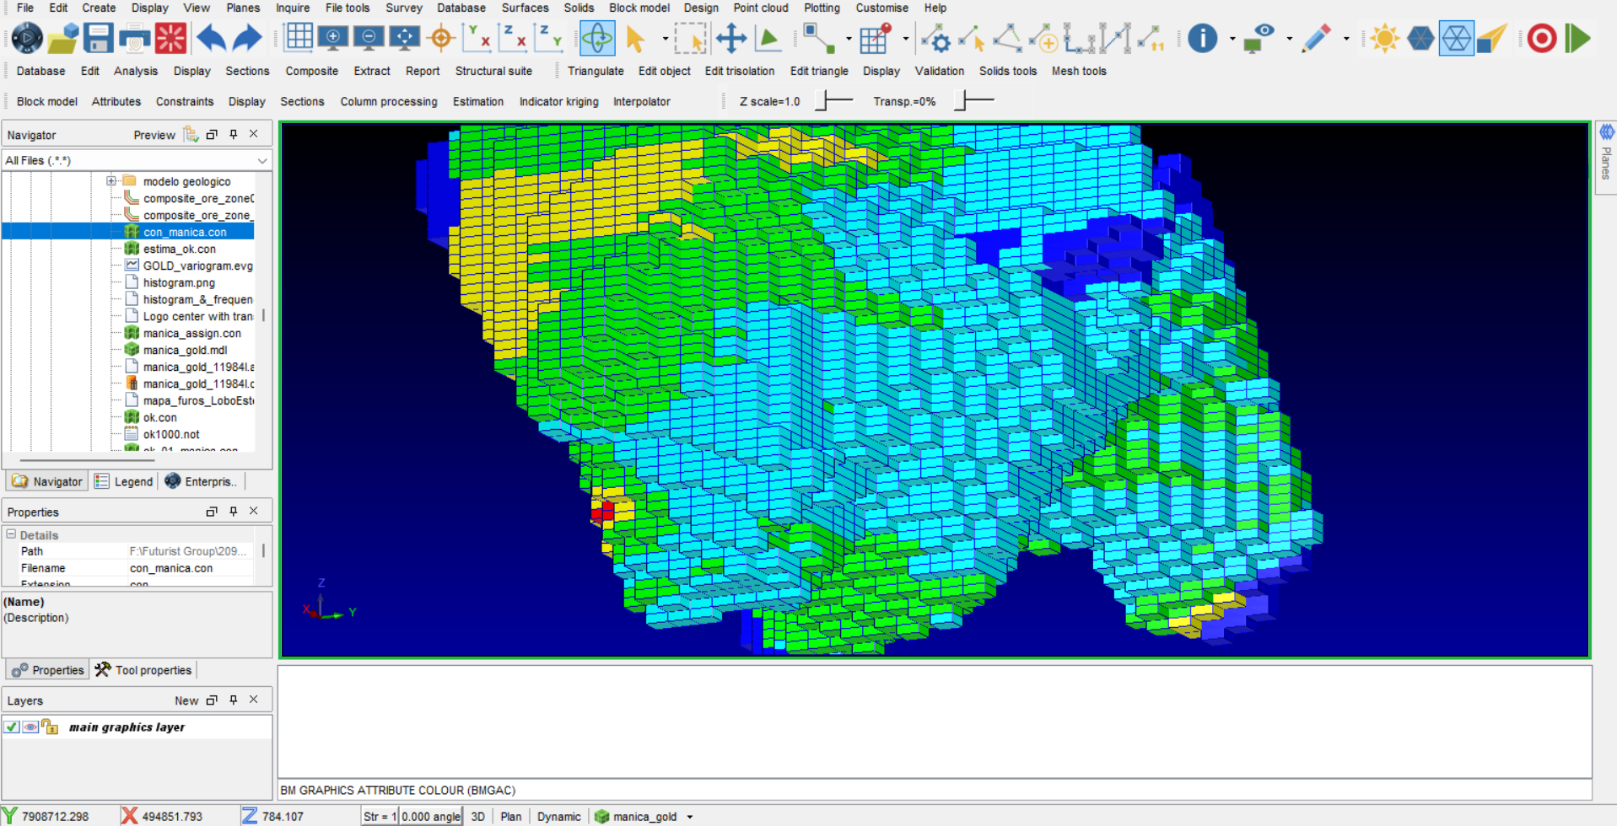
Task: Toggle the main graphics layer lock icon
Action: tap(50, 727)
